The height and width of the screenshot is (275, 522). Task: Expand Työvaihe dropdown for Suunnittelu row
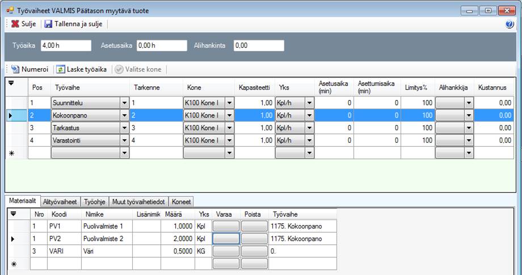(x=124, y=103)
